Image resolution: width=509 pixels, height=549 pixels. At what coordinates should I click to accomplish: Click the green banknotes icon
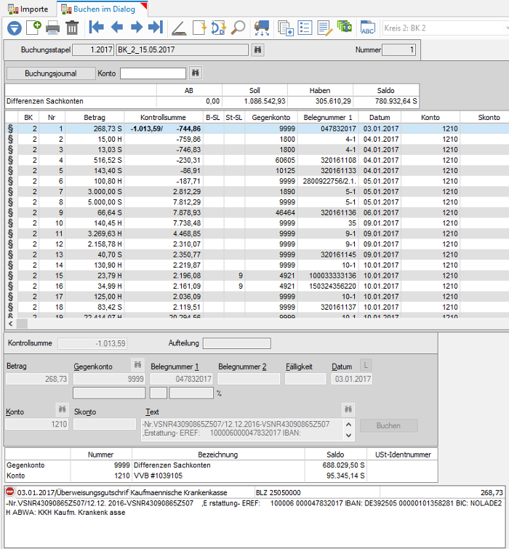[344, 27]
